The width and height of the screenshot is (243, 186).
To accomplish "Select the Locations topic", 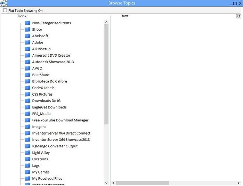I will [40, 159].
